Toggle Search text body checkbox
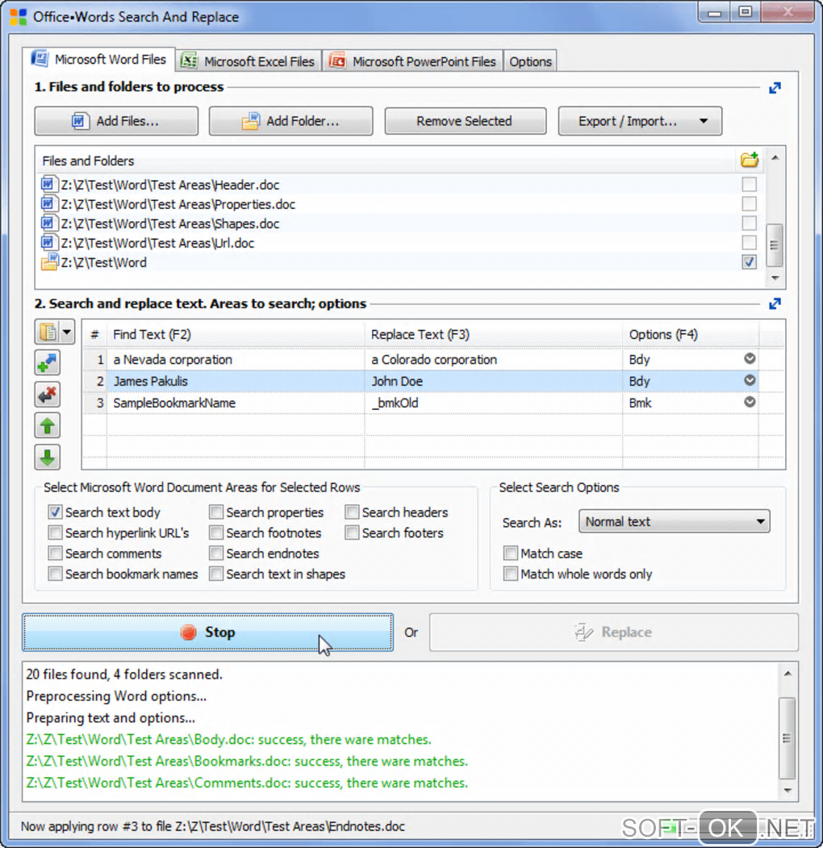The height and width of the screenshot is (848, 823). (x=55, y=512)
